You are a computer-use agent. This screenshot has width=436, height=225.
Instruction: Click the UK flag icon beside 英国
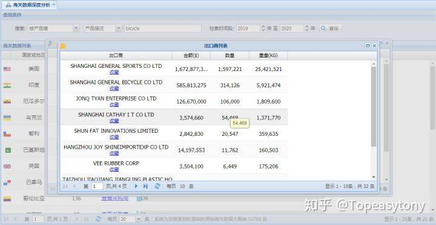point(7,167)
